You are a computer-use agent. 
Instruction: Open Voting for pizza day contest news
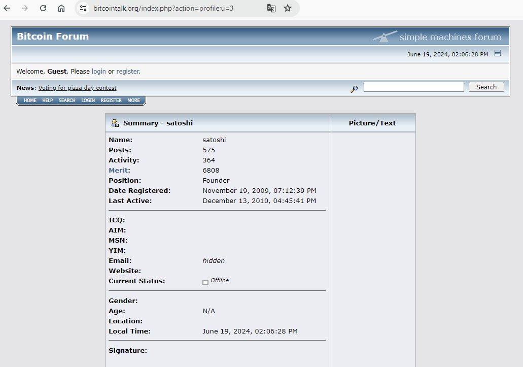click(77, 88)
